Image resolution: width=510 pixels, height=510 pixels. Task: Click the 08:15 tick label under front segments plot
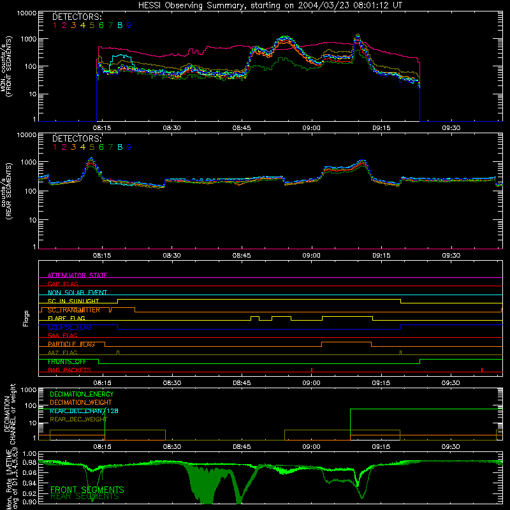tap(102, 128)
